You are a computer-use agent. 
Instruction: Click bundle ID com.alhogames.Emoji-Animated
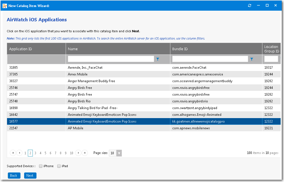[197, 115]
